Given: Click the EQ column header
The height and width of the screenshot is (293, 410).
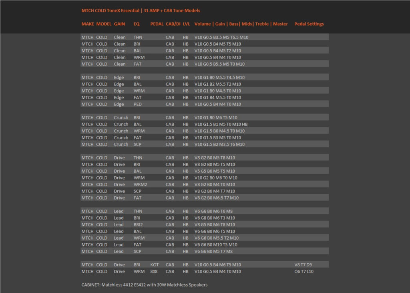Looking at the screenshot, I should click(137, 24).
